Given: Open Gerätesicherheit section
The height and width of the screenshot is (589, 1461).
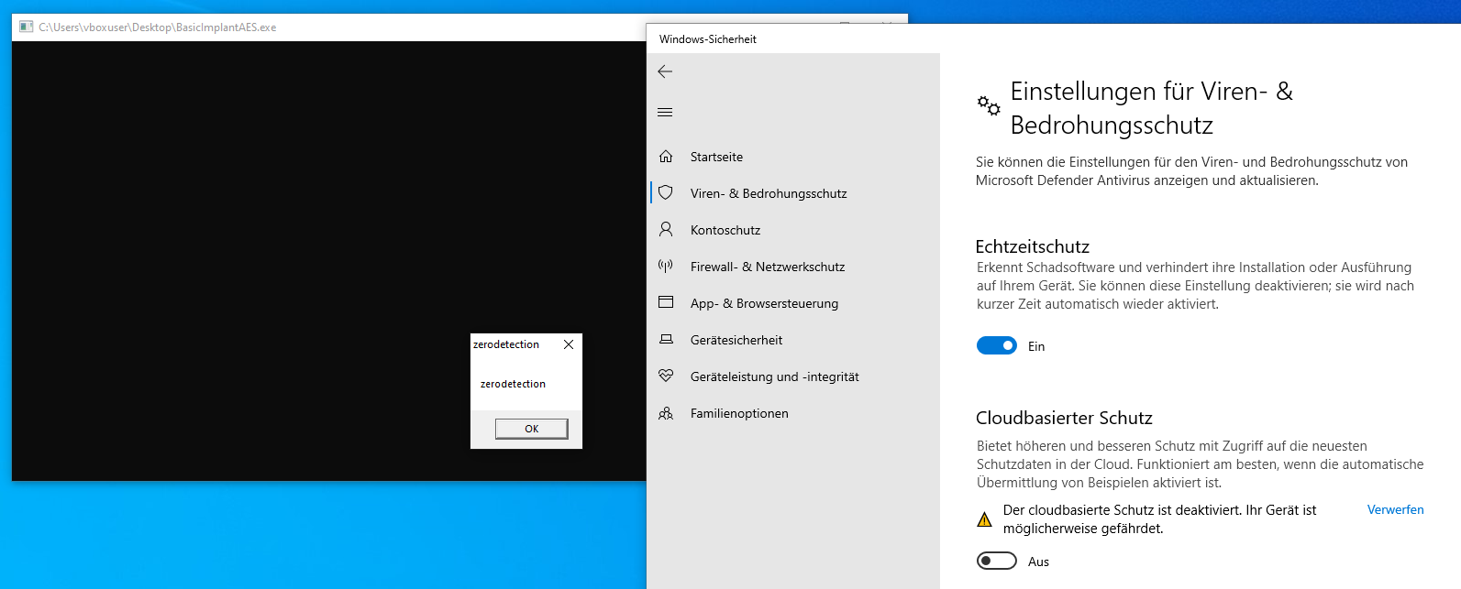Looking at the screenshot, I should tap(793, 340).
